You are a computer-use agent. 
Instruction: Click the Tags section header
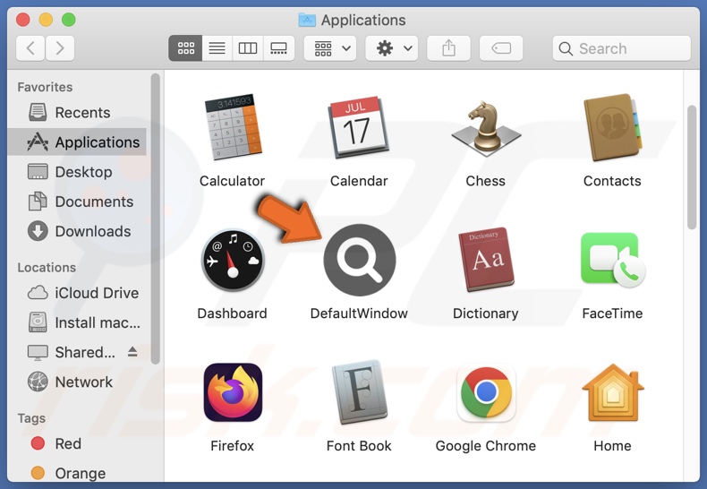31,417
